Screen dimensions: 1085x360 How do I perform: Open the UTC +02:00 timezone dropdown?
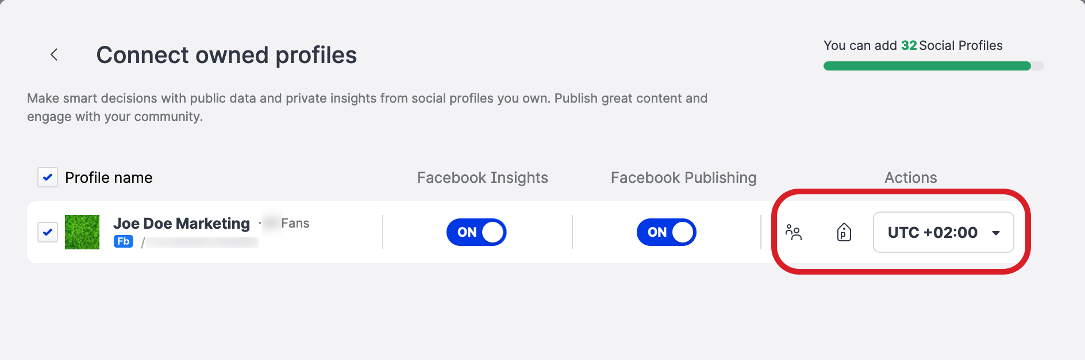pos(943,232)
